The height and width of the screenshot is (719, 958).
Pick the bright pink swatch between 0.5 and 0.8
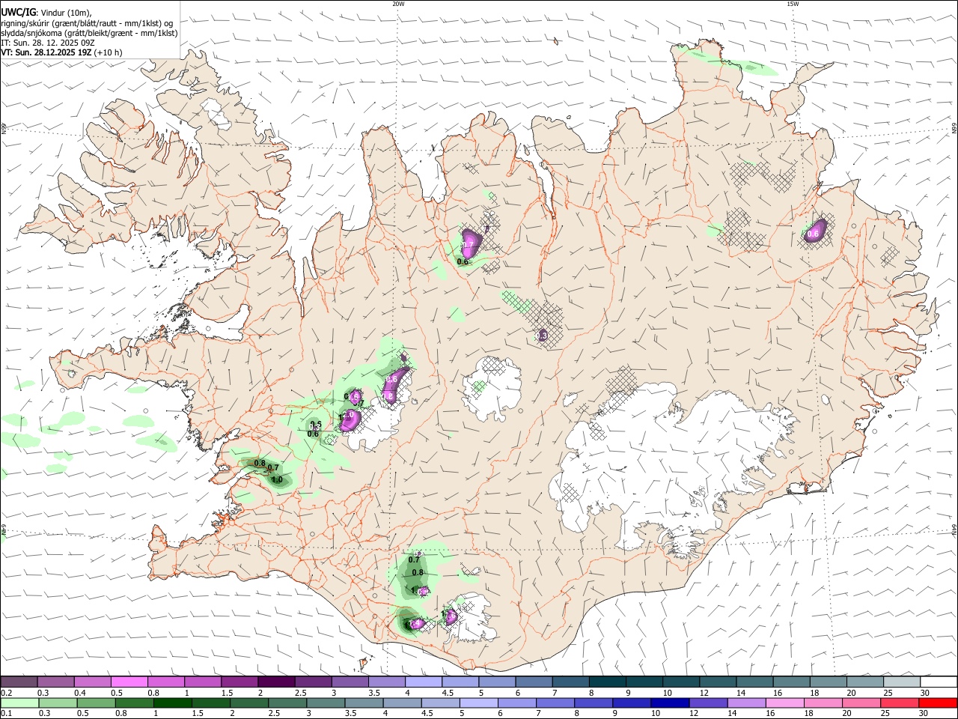pyautogui.click(x=129, y=682)
